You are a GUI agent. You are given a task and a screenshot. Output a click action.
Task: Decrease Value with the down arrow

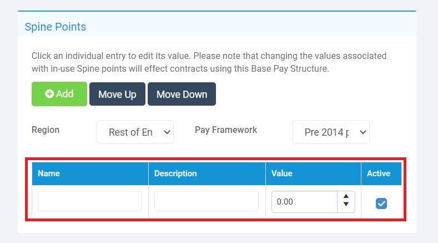point(346,204)
